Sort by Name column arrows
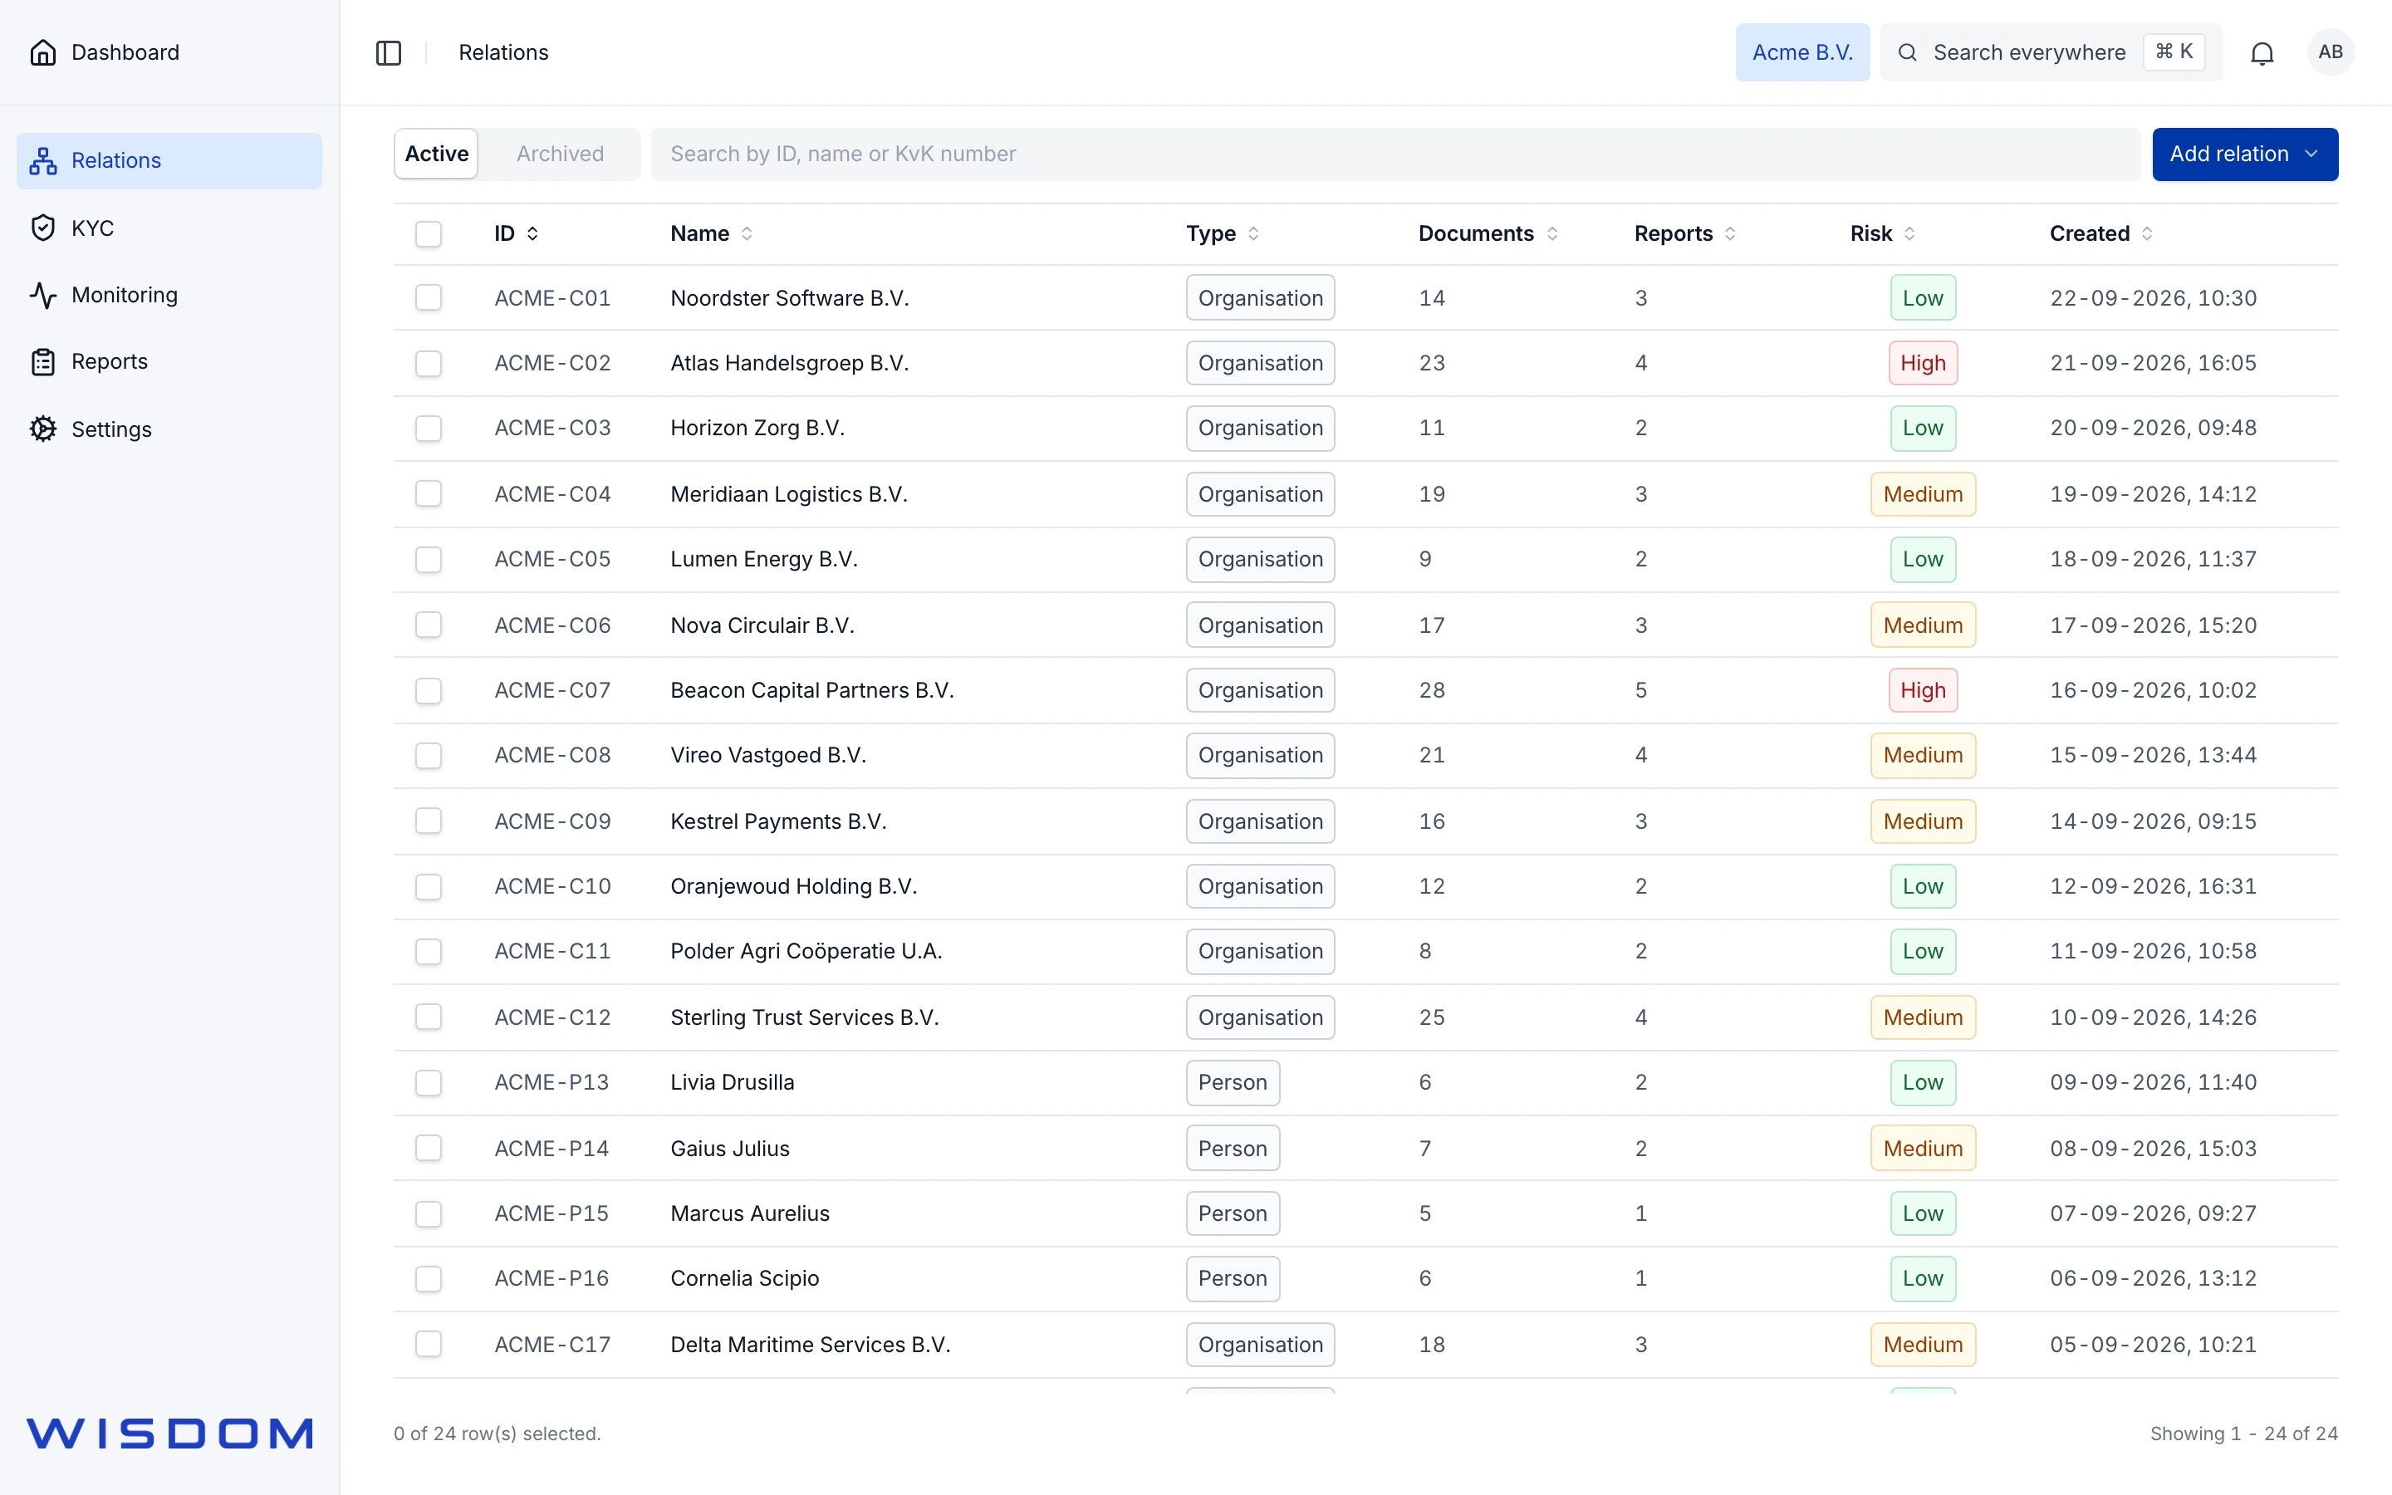Screen dimensions: 2392x1495 747,233
